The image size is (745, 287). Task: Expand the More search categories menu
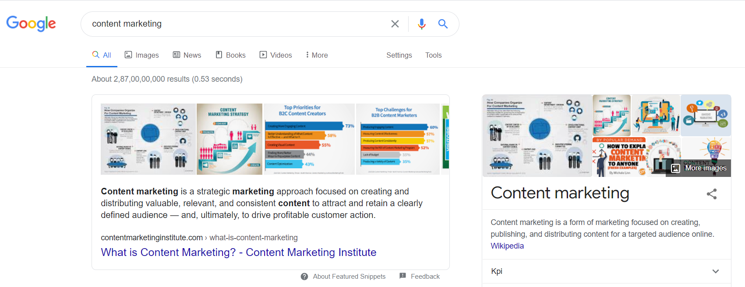pyautogui.click(x=317, y=55)
